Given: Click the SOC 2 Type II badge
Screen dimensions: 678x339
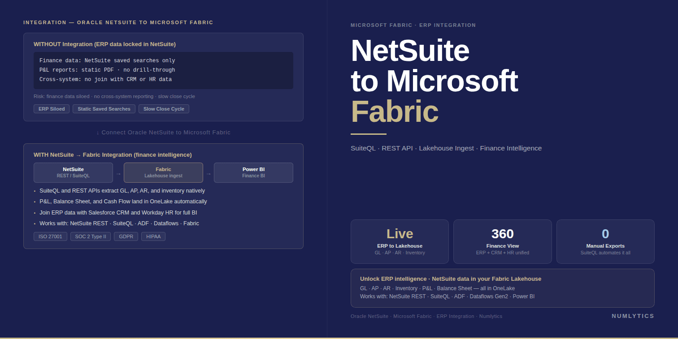Looking at the screenshot, I should 91,236.
